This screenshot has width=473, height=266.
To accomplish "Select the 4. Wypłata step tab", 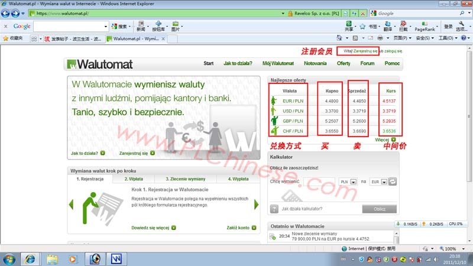I will pos(238,179).
